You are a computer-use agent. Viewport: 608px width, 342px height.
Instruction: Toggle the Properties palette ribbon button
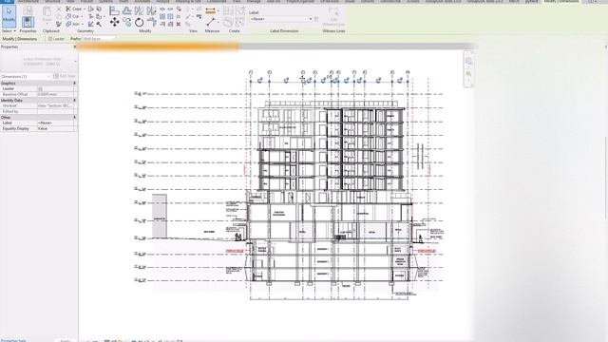click(x=28, y=22)
